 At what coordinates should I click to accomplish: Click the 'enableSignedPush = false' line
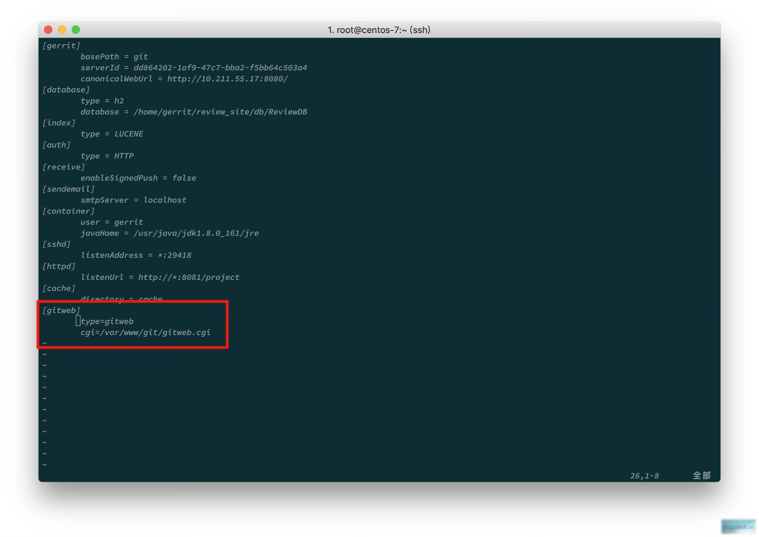point(138,178)
